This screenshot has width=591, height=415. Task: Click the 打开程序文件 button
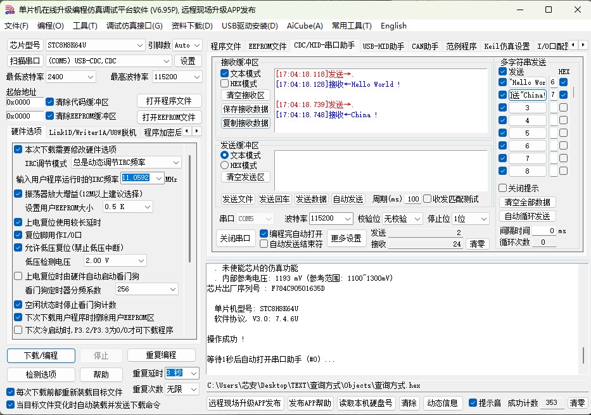point(168,101)
